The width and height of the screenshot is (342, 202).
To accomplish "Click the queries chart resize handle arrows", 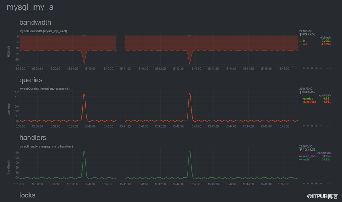I will tap(329, 126).
